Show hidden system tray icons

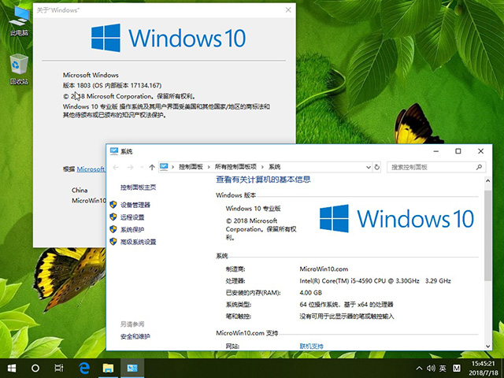point(419,369)
